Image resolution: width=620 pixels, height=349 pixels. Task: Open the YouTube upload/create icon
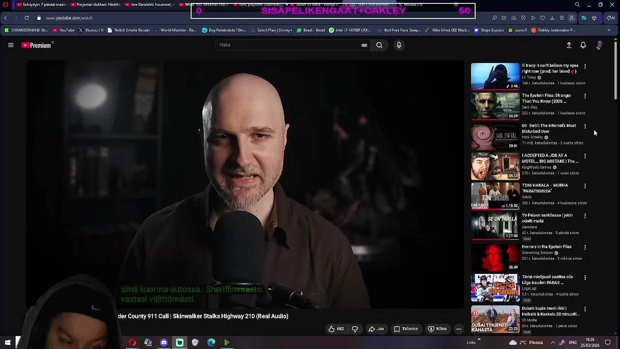(569, 45)
